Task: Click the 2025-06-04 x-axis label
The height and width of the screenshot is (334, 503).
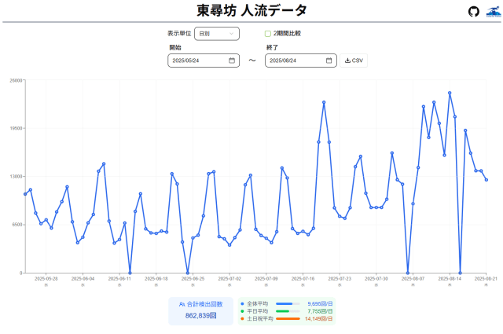Action: (x=83, y=279)
